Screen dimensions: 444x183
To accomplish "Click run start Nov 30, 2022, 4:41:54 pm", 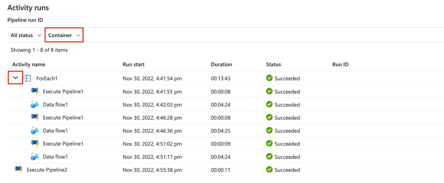I will click(x=152, y=79).
